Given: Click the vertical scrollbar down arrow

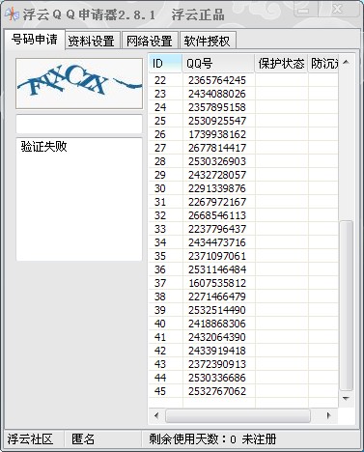Looking at the screenshot, I should coord(347,399).
